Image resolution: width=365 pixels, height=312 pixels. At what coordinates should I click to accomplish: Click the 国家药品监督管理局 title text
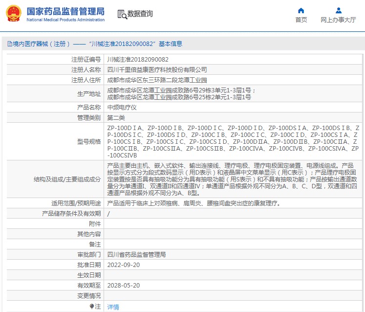(x=65, y=10)
